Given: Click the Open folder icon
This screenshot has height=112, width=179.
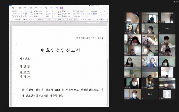Looking at the screenshot, I should (15, 20).
